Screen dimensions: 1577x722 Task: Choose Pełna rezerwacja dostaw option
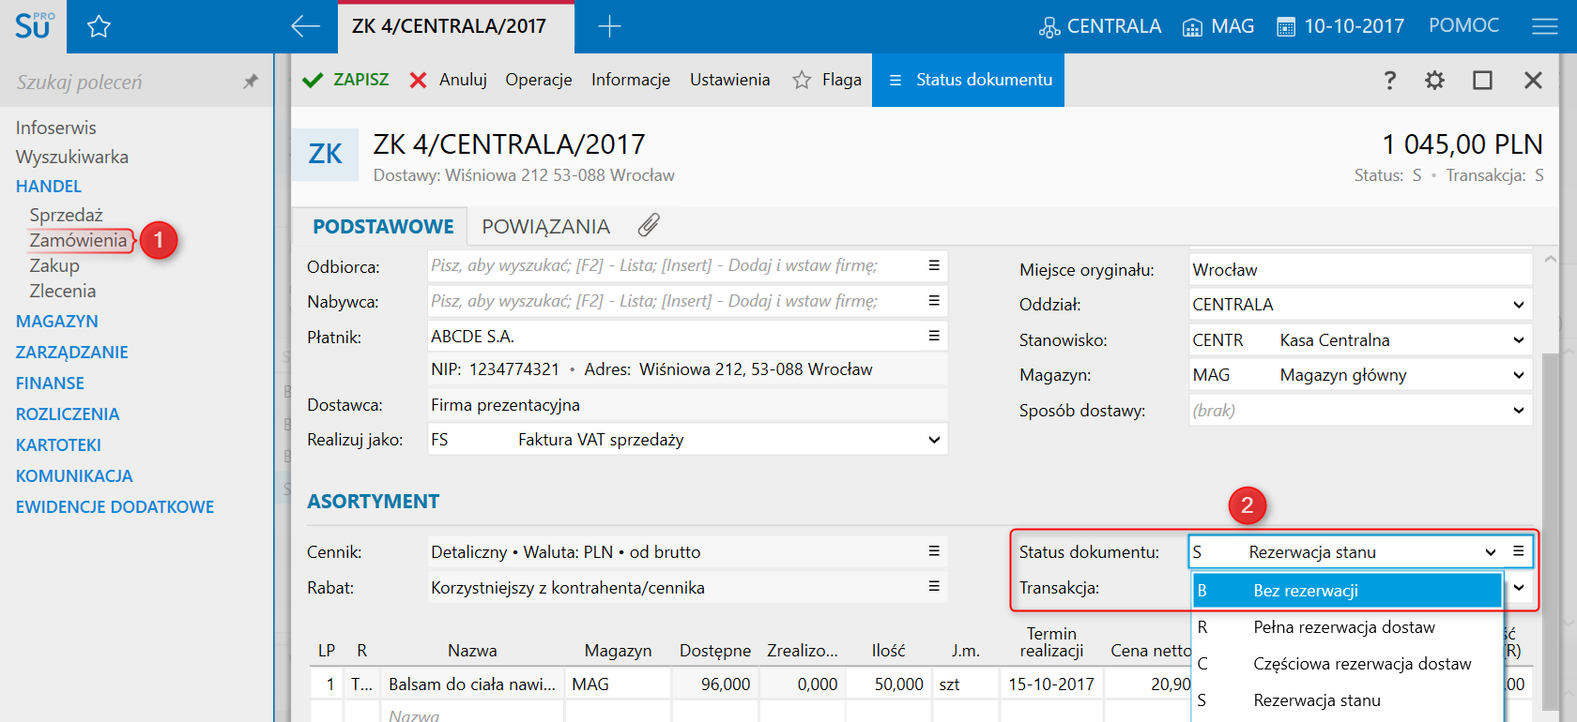[x=1347, y=627]
